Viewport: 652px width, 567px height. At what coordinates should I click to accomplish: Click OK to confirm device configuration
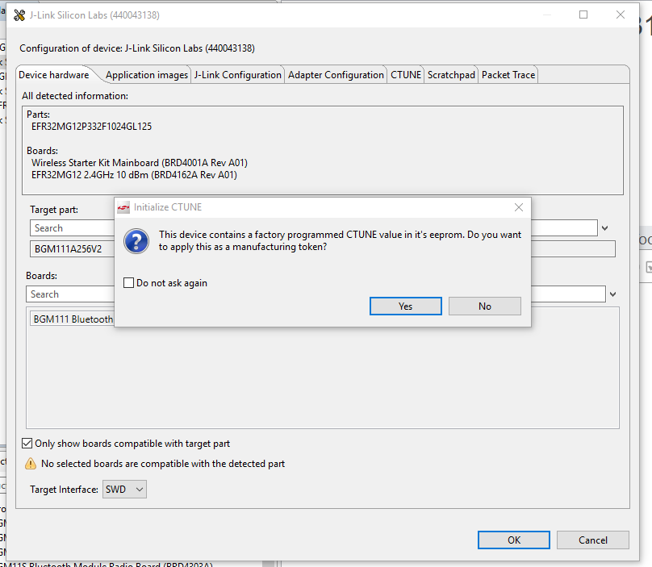pos(513,540)
